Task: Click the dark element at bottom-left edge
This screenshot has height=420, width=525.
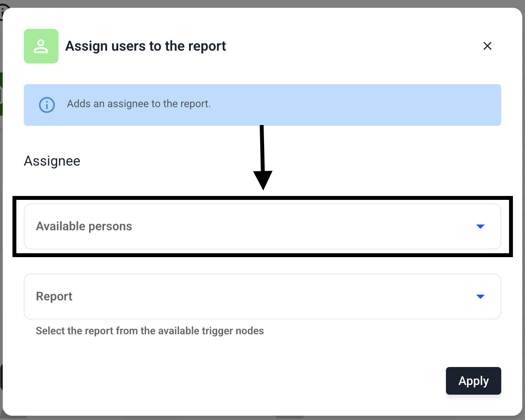Action: pos(1,377)
